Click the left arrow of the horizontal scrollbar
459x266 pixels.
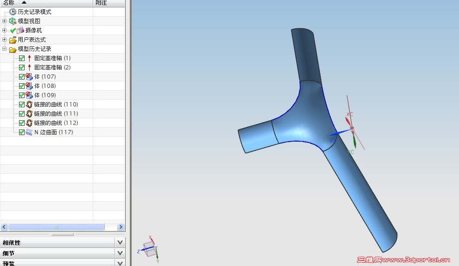tap(4, 227)
